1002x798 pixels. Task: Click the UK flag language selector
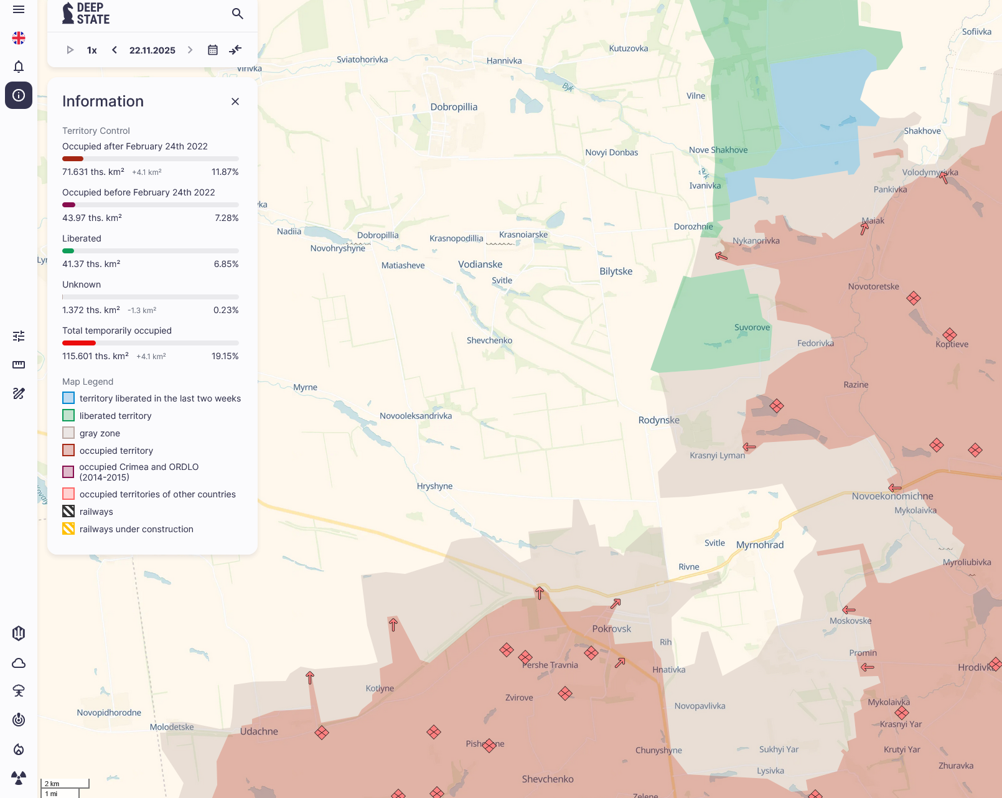19,38
